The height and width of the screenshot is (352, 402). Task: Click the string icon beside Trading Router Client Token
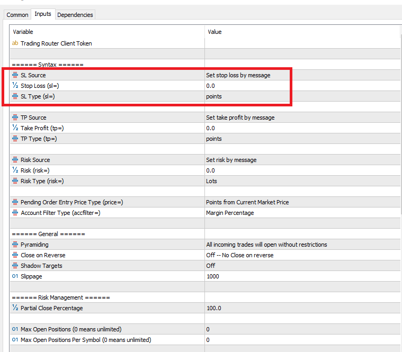(15, 43)
